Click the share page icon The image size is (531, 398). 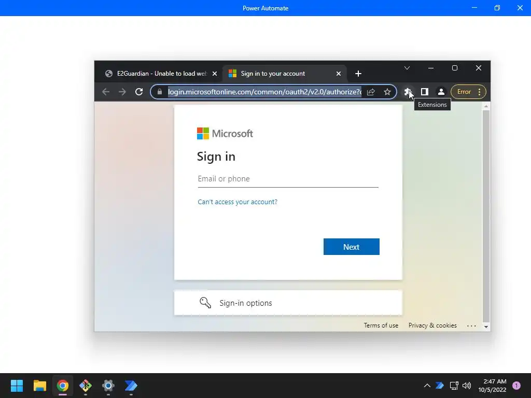pos(371,92)
